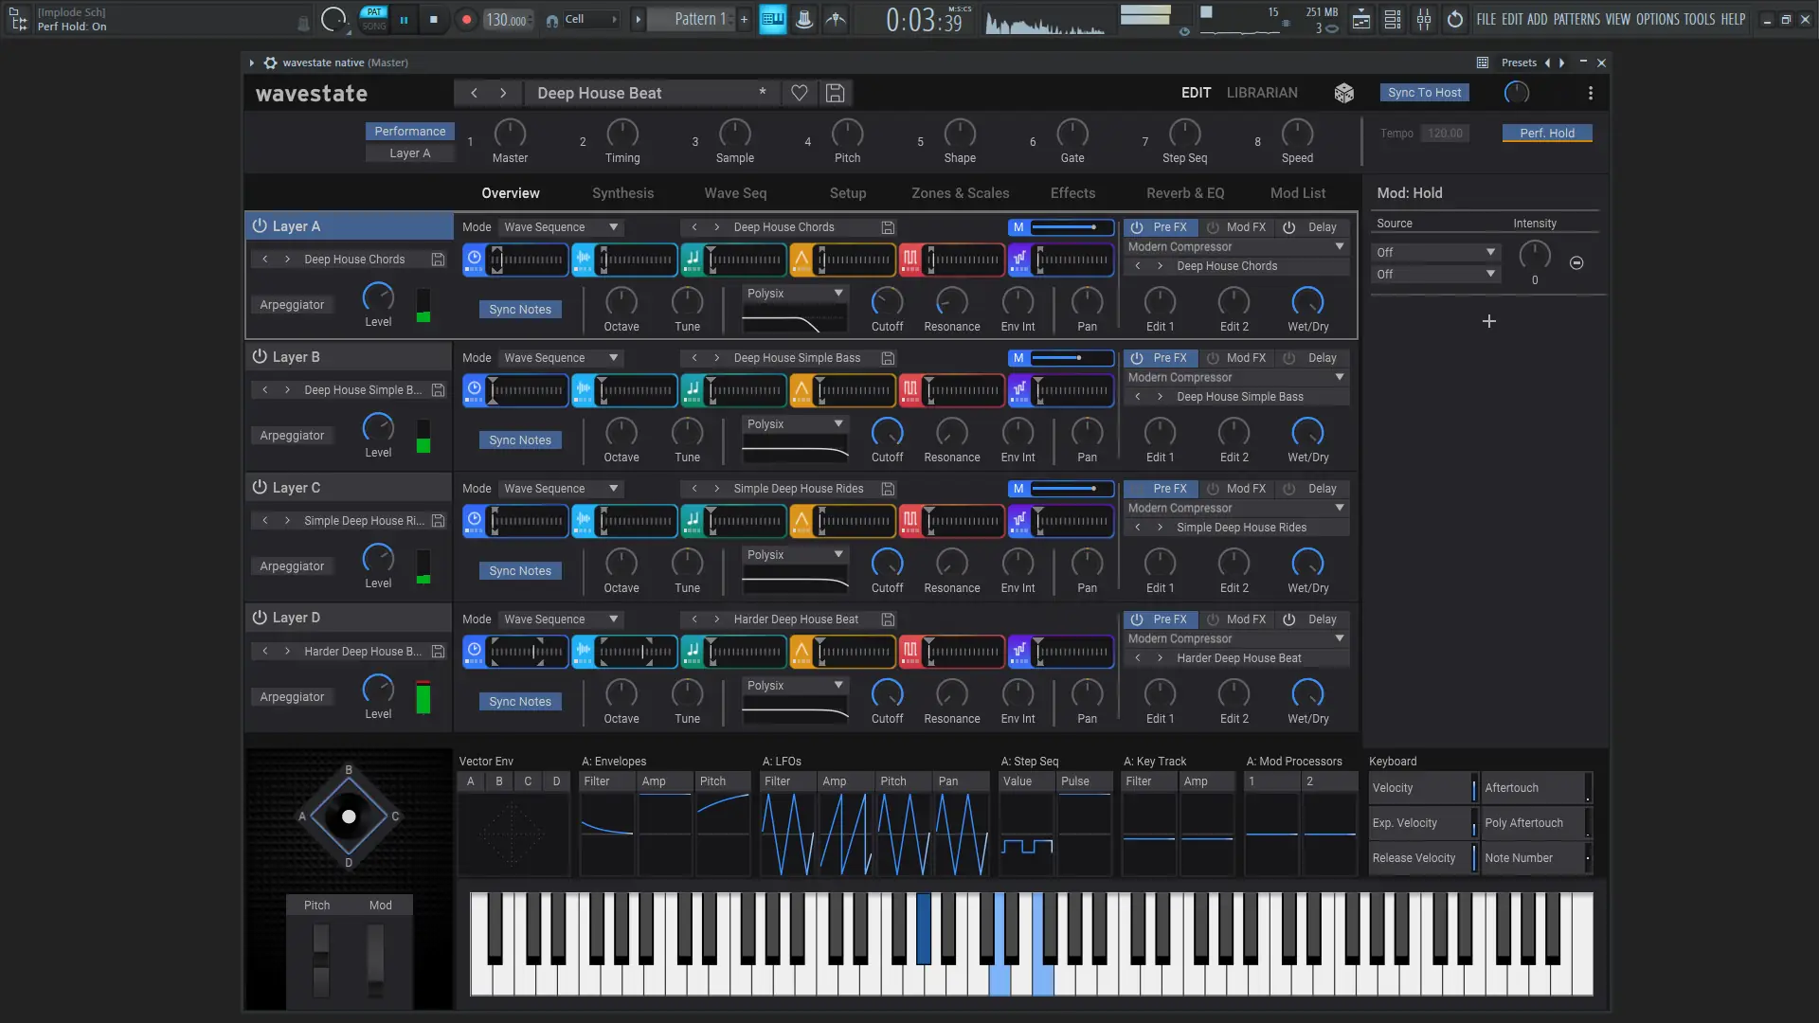Open the wavestate three-dot menu
Image resolution: width=1819 pixels, height=1023 pixels.
1591,93
